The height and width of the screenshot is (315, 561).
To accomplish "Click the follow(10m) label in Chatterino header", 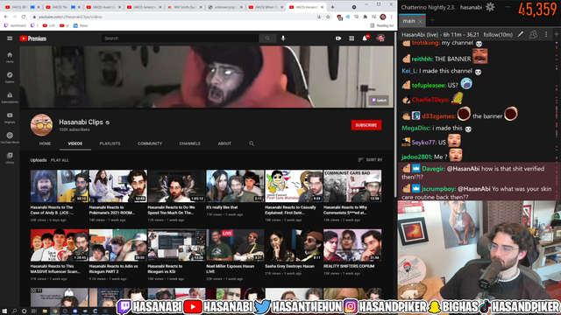I will click(498, 34).
